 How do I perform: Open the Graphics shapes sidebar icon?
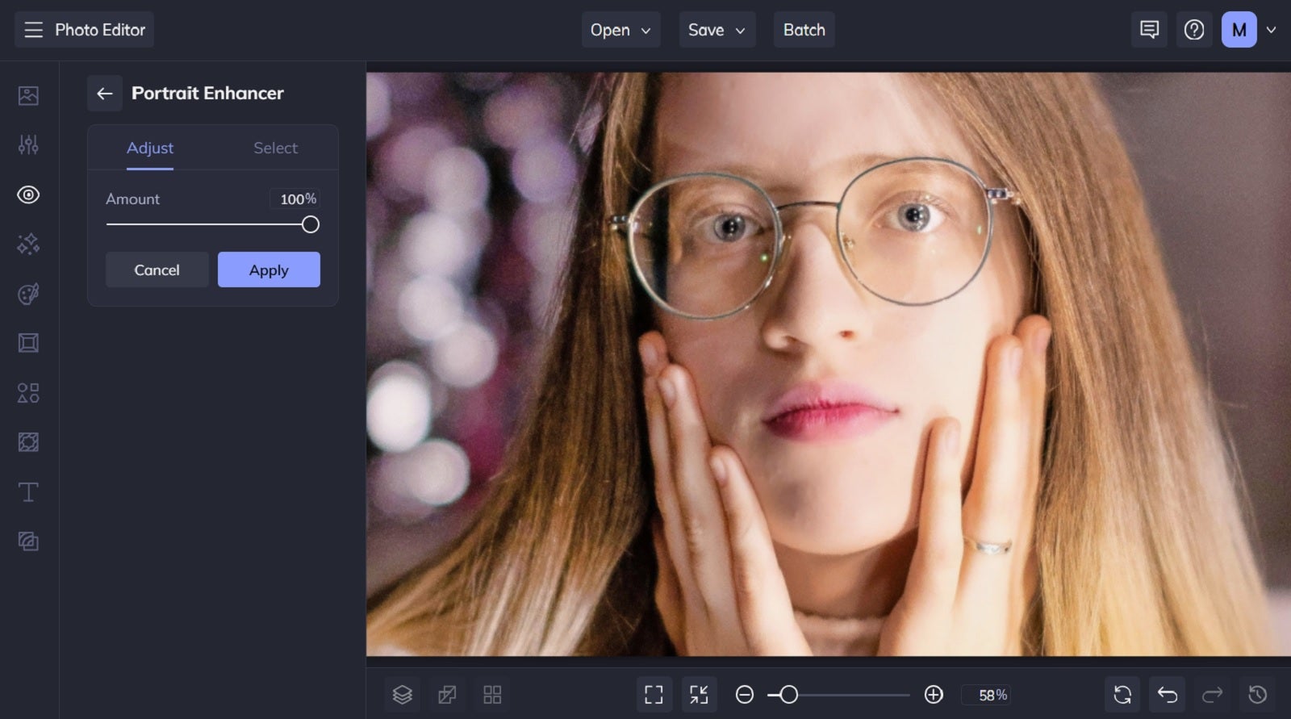[x=28, y=393]
